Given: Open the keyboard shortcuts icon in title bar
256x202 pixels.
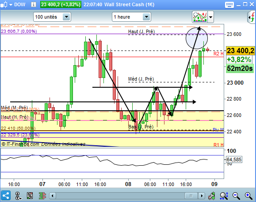Looking at the screenshot, I should tap(229, 4).
